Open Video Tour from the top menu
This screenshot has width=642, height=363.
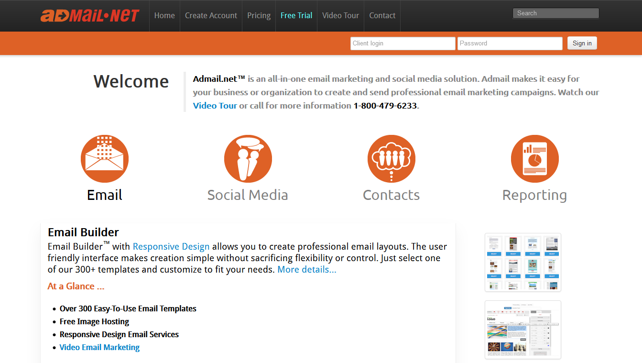(x=340, y=16)
